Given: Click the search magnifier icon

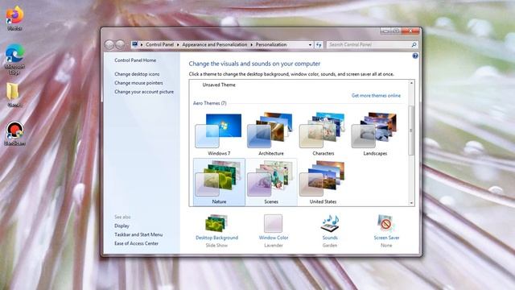Looking at the screenshot, I should click(x=414, y=45).
